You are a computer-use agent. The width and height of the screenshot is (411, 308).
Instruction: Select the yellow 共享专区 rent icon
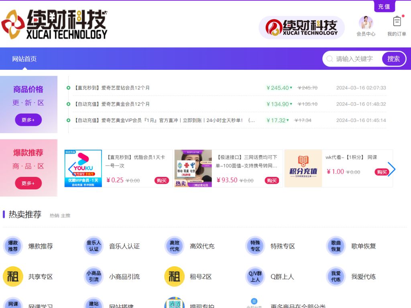coord(13,276)
